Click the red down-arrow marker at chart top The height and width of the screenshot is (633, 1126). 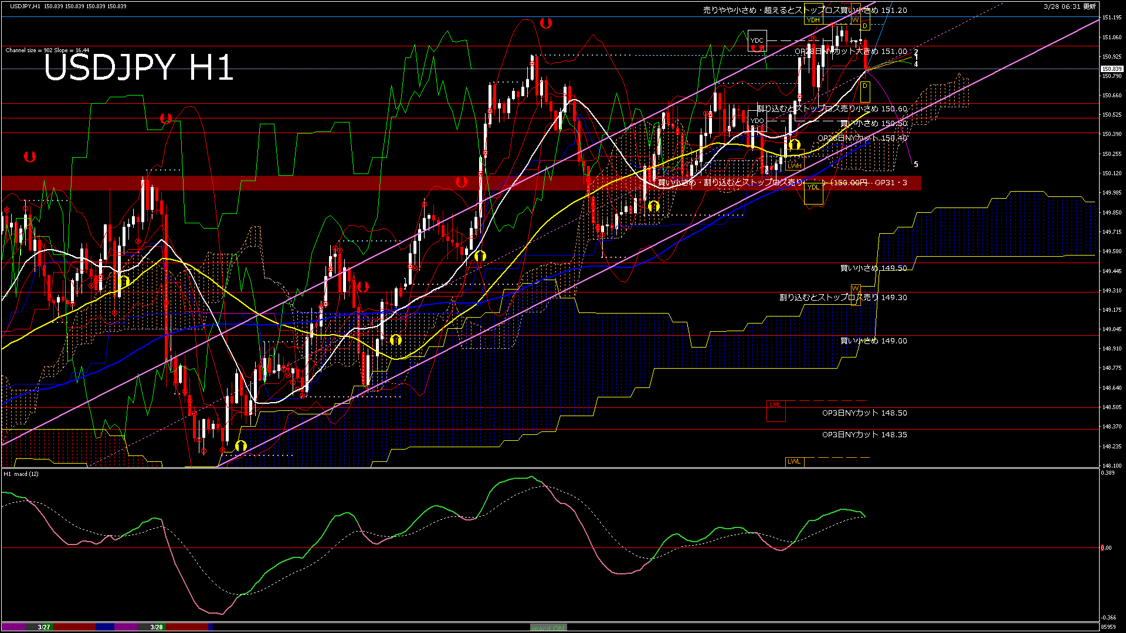546,23
